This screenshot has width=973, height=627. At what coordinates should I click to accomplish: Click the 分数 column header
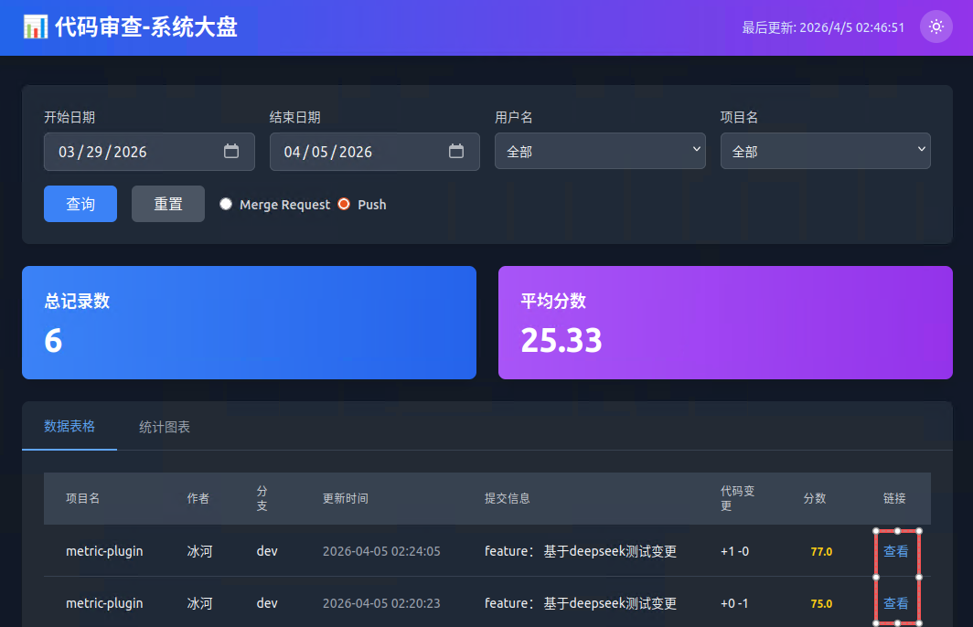point(814,499)
